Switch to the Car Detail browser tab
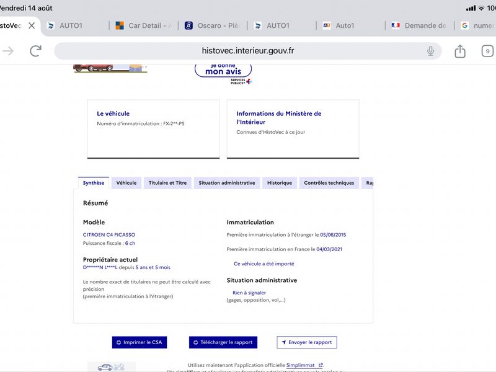This screenshot has height=372, width=496. [x=144, y=25]
